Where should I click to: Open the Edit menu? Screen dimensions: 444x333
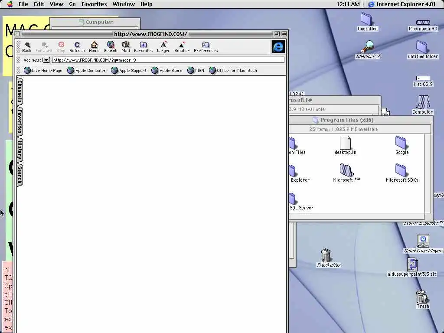click(x=39, y=4)
